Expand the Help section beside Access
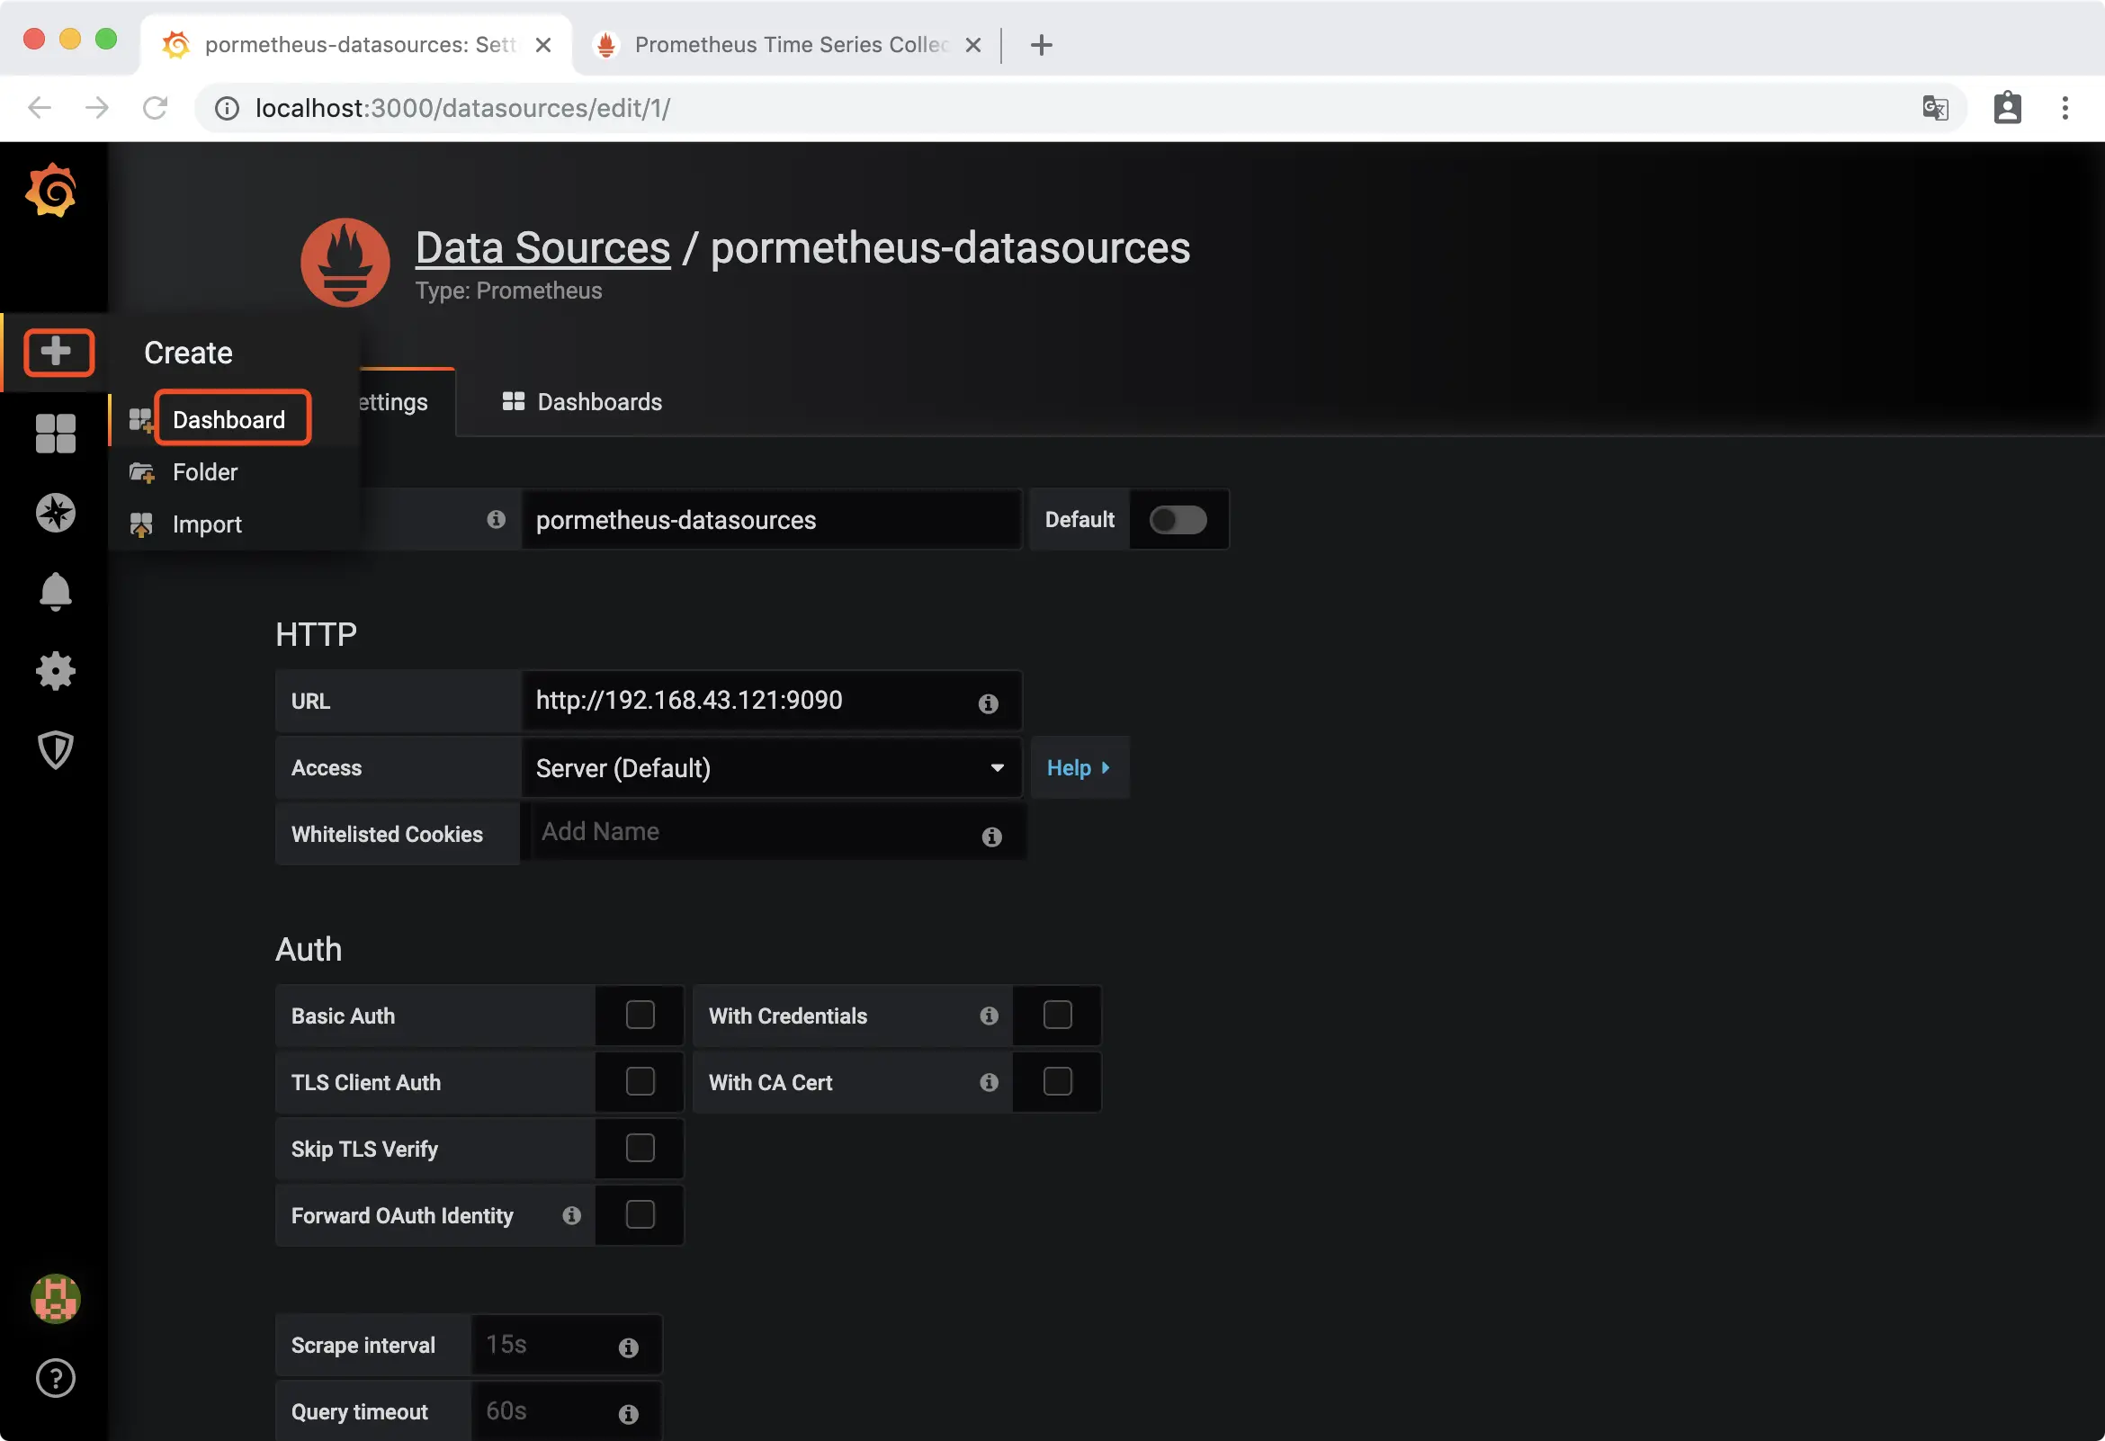Viewport: 2105px width, 1441px height. tap(1079, 768)
